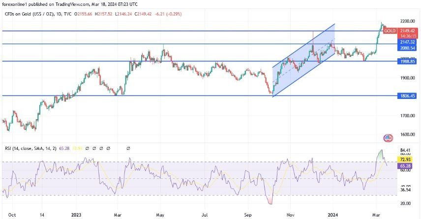Click the Sep label on time axis

[248, 215]
